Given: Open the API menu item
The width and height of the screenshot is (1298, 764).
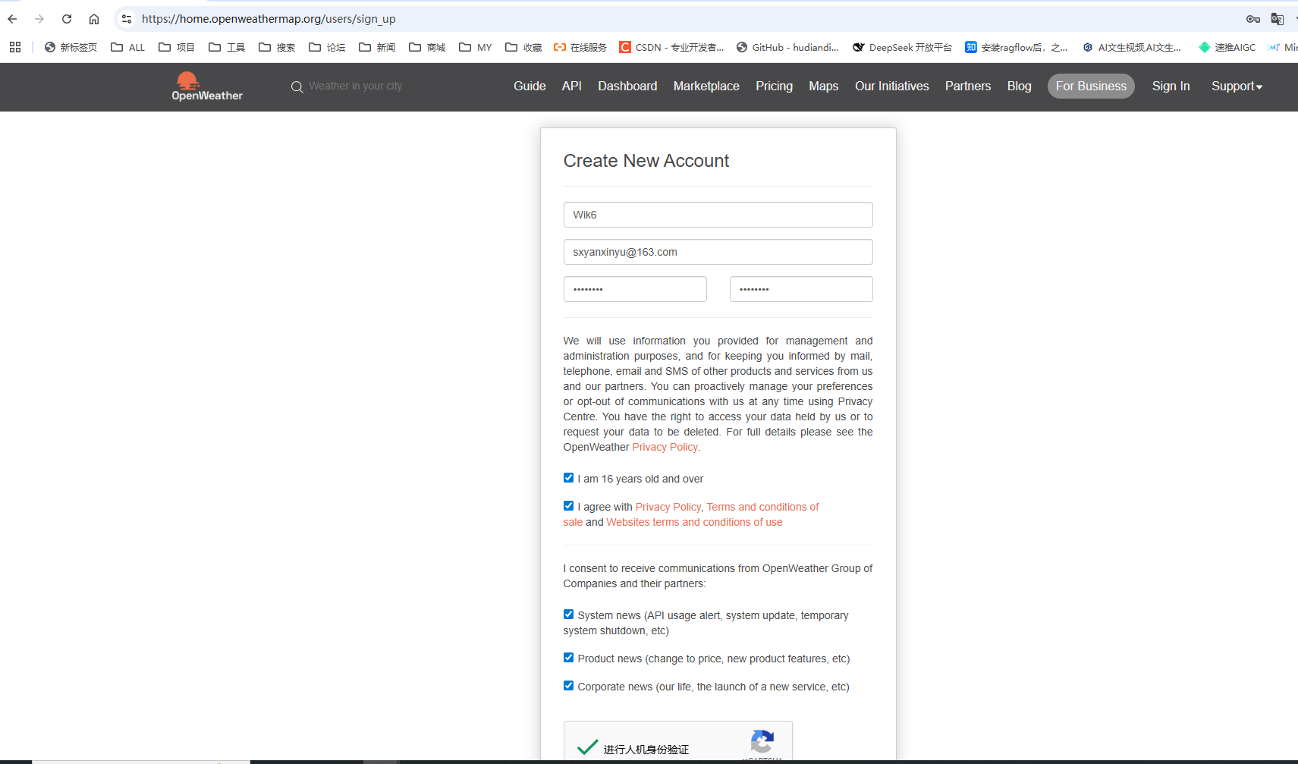Looking at the screenshot, I should tap(572, 86).
